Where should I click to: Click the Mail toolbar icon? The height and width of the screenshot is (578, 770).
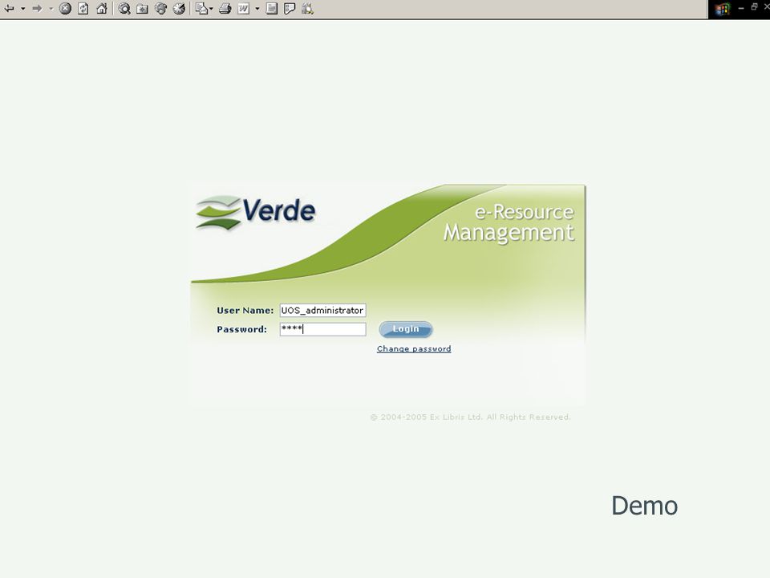point(201,8)
